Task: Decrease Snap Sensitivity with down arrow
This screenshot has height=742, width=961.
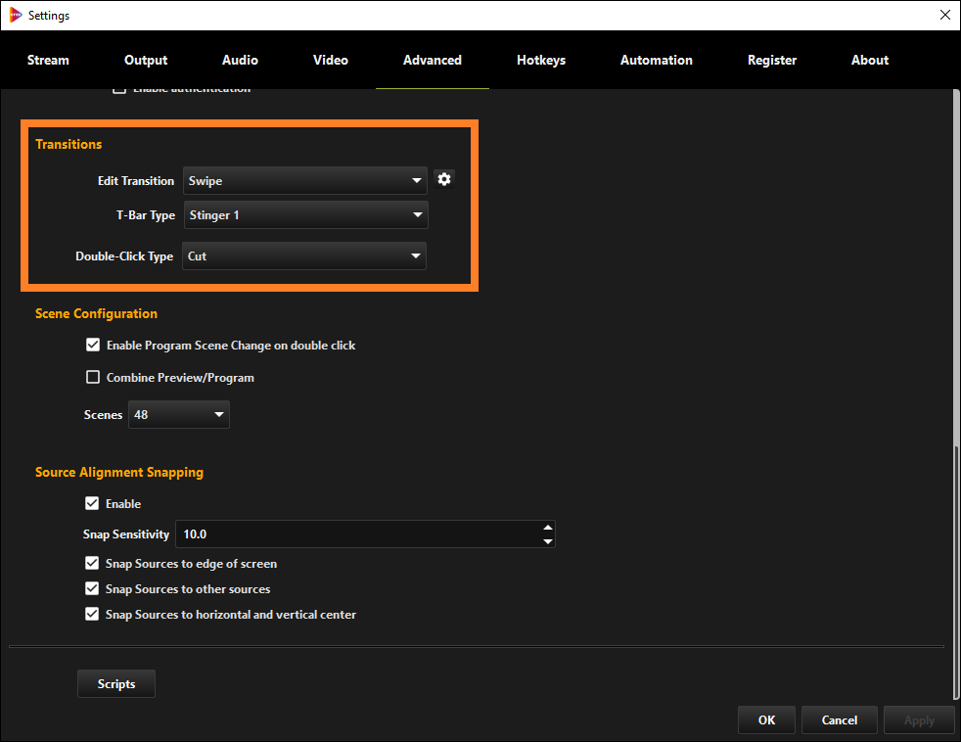Action: [547, 541]
